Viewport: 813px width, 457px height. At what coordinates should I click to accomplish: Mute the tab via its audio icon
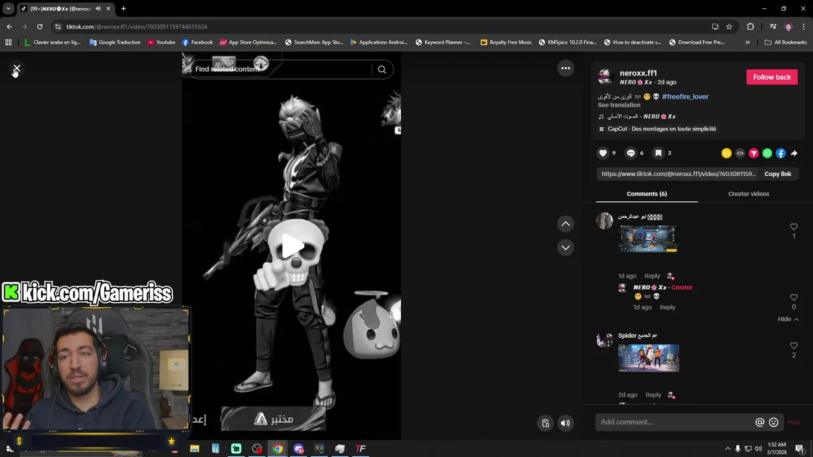coord(98,9)
